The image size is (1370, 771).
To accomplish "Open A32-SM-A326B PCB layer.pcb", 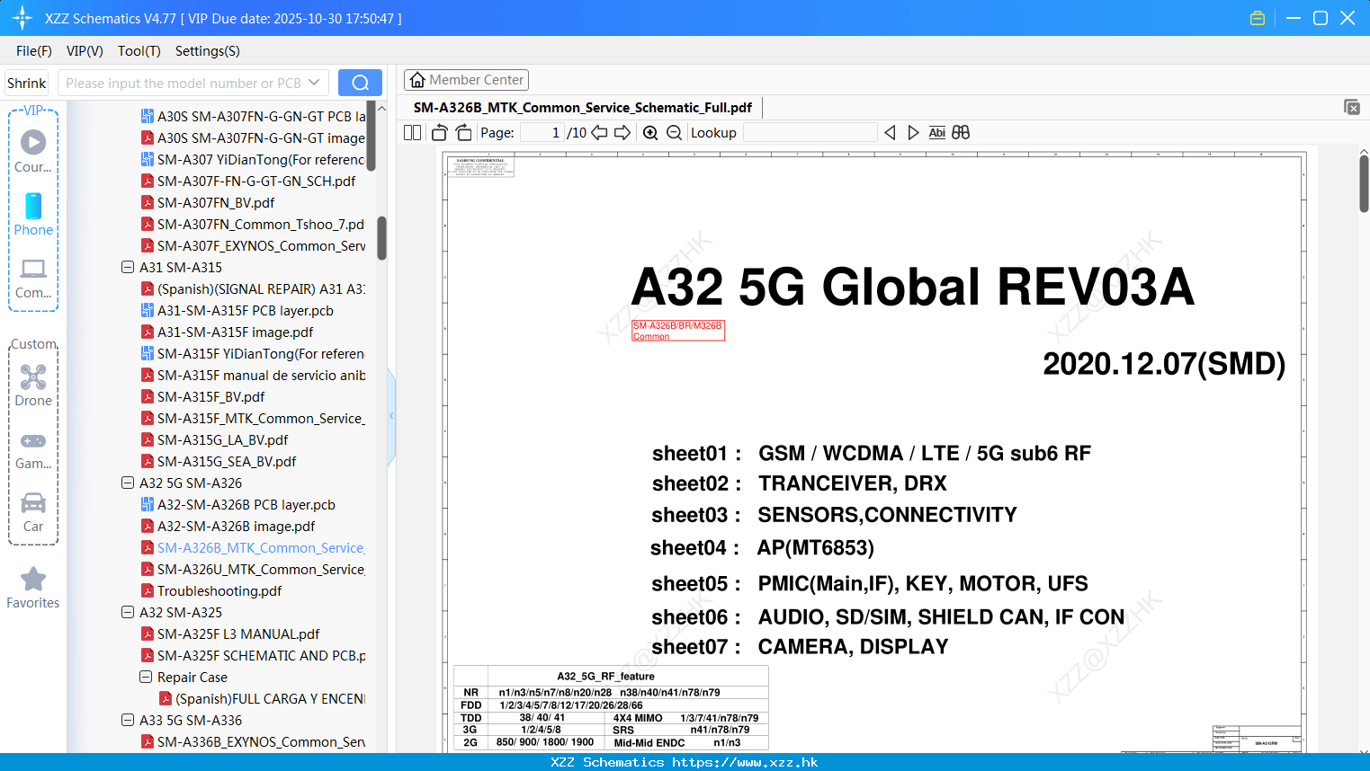I will tap(238, 504).
